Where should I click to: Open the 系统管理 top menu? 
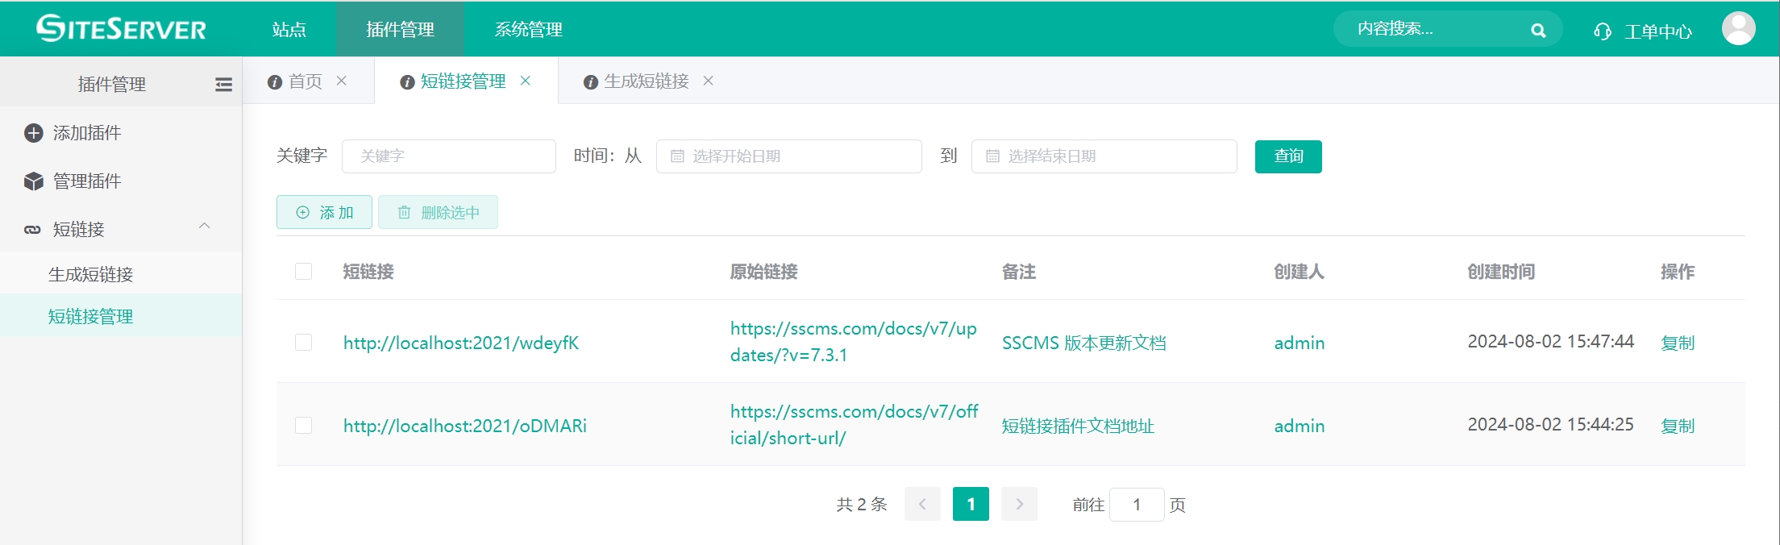tap(528, 30)
